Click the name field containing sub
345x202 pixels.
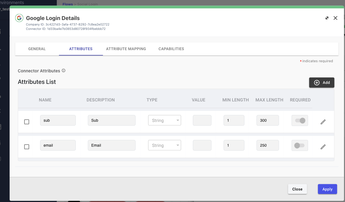coord(58,120)
